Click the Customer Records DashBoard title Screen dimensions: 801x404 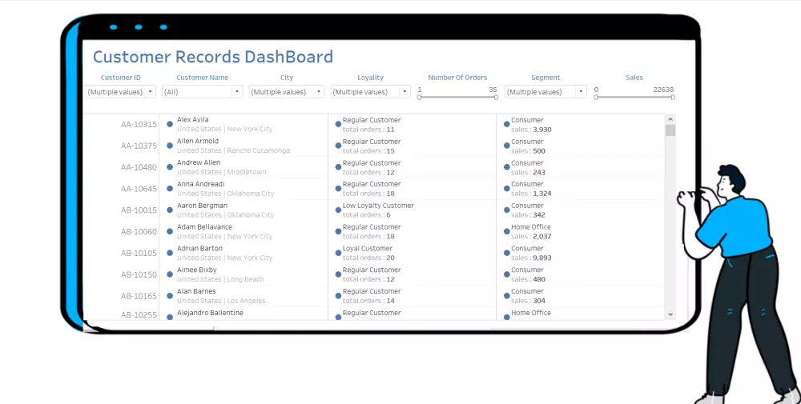pyautogui.click(x=213, y=57)
